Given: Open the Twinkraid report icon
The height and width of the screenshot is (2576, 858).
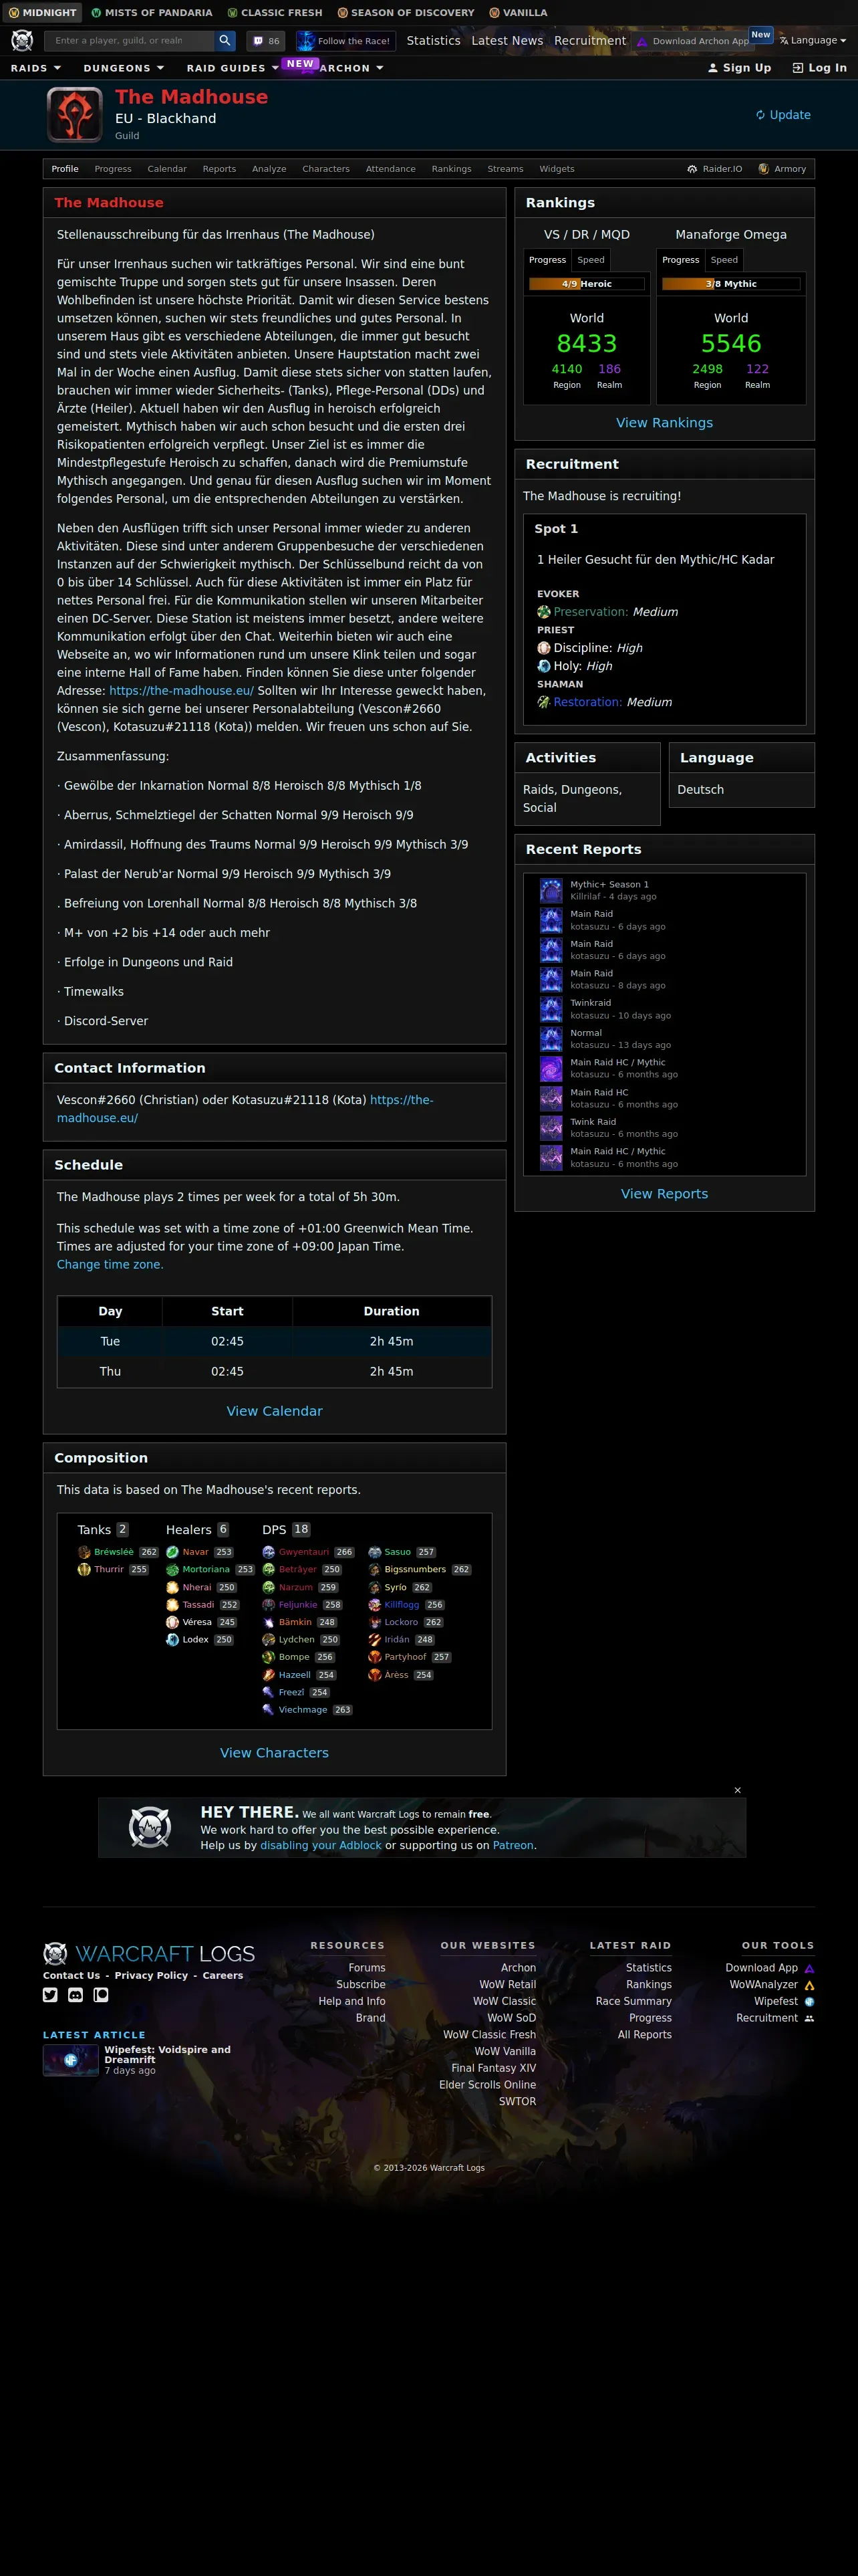Looking at the screenshot, I should click(551, 1009).
